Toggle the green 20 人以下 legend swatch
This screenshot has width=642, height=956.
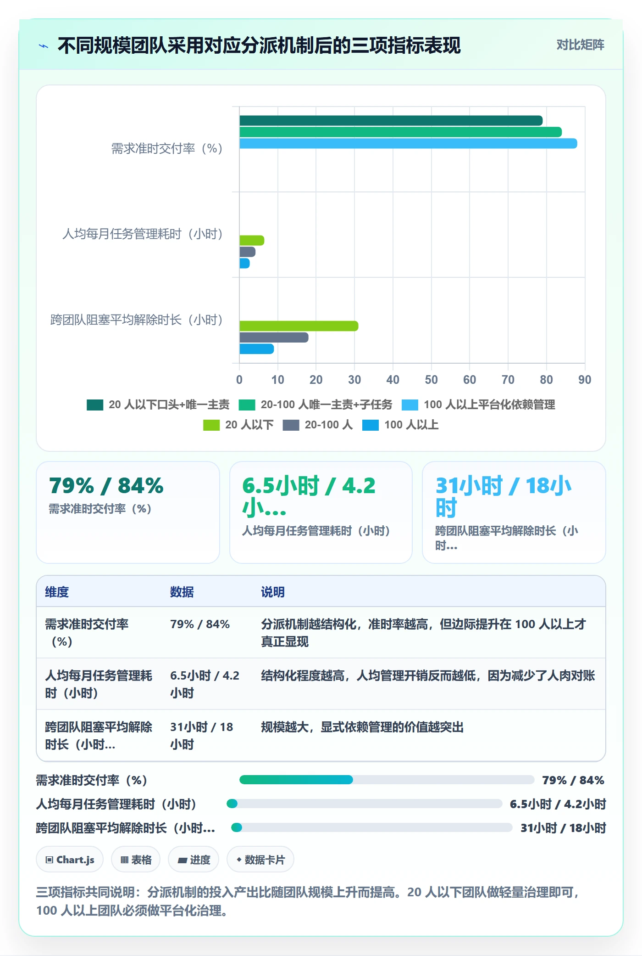click(x=211, y=425)
